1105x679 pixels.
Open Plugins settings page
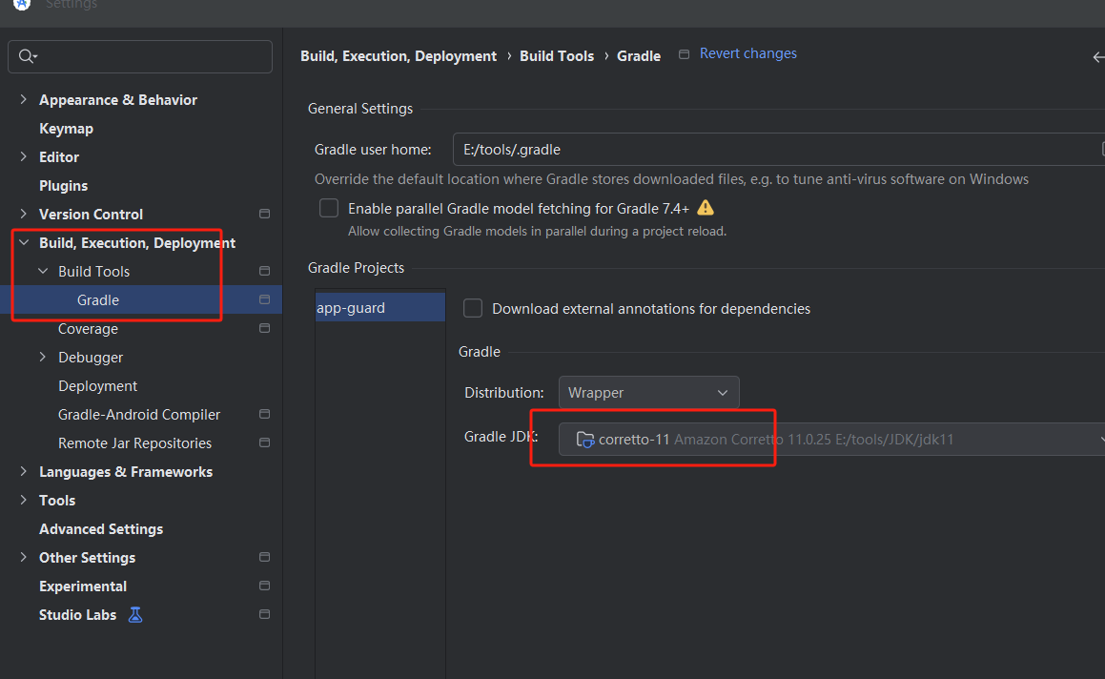tap(64, 185)
